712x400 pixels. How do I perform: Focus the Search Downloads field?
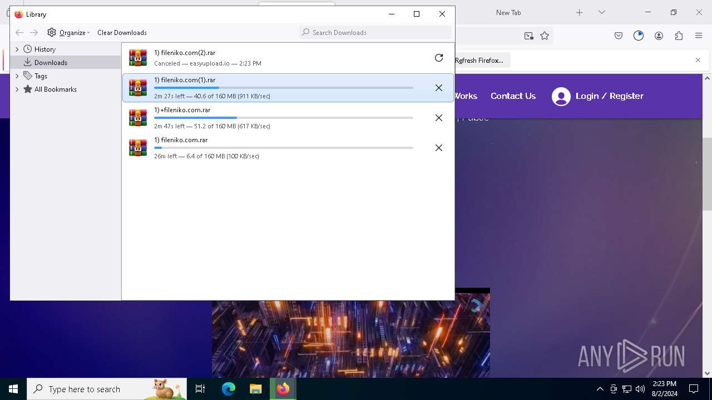[x=375, y=33]
